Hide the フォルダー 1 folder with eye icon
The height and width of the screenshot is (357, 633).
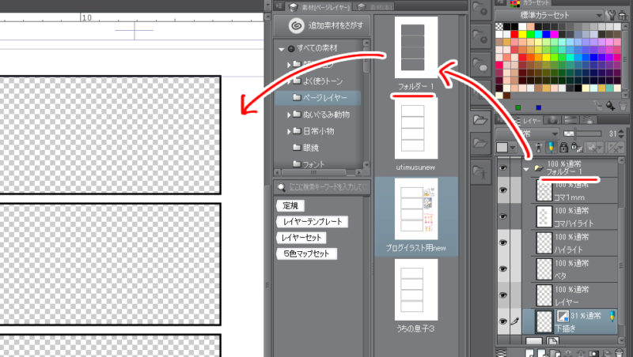pos(502,167)
